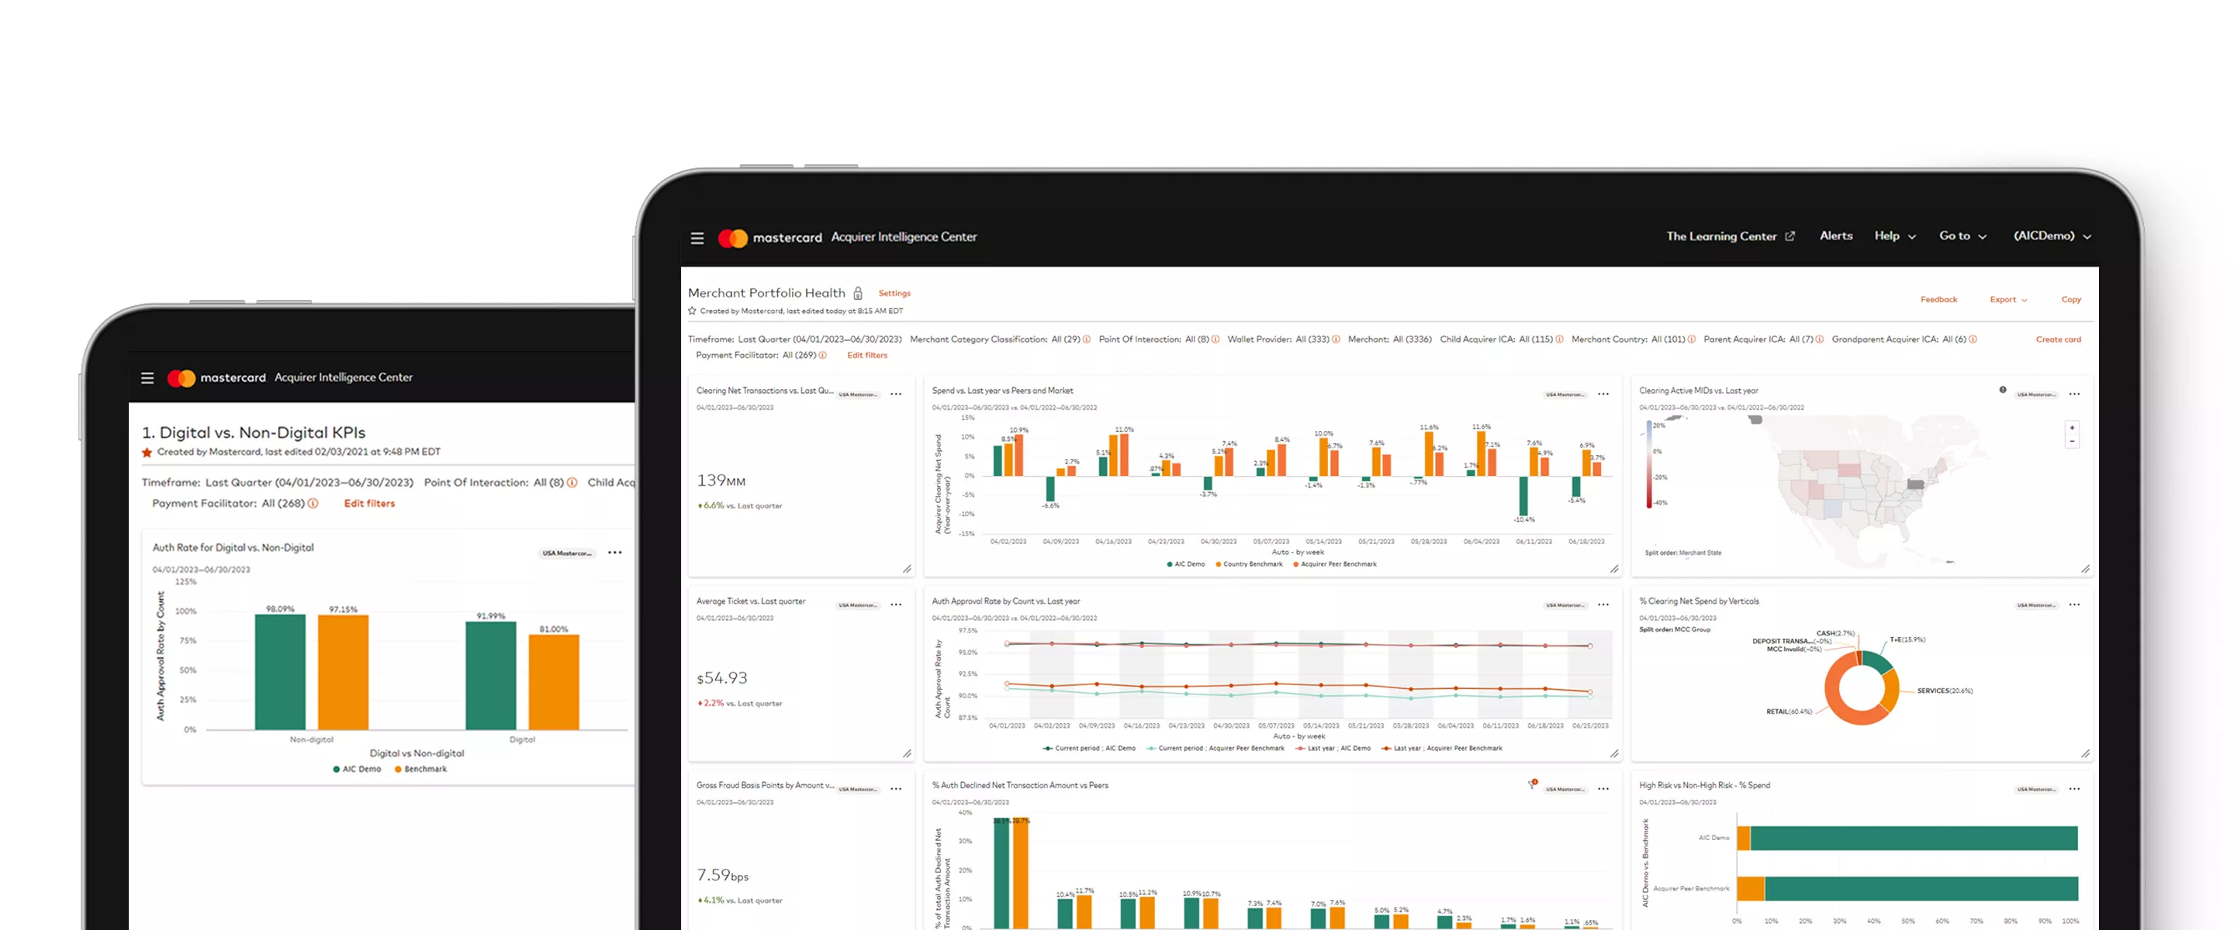Toggle Current period ; AIC Demo legend series

click(1088, 748)
